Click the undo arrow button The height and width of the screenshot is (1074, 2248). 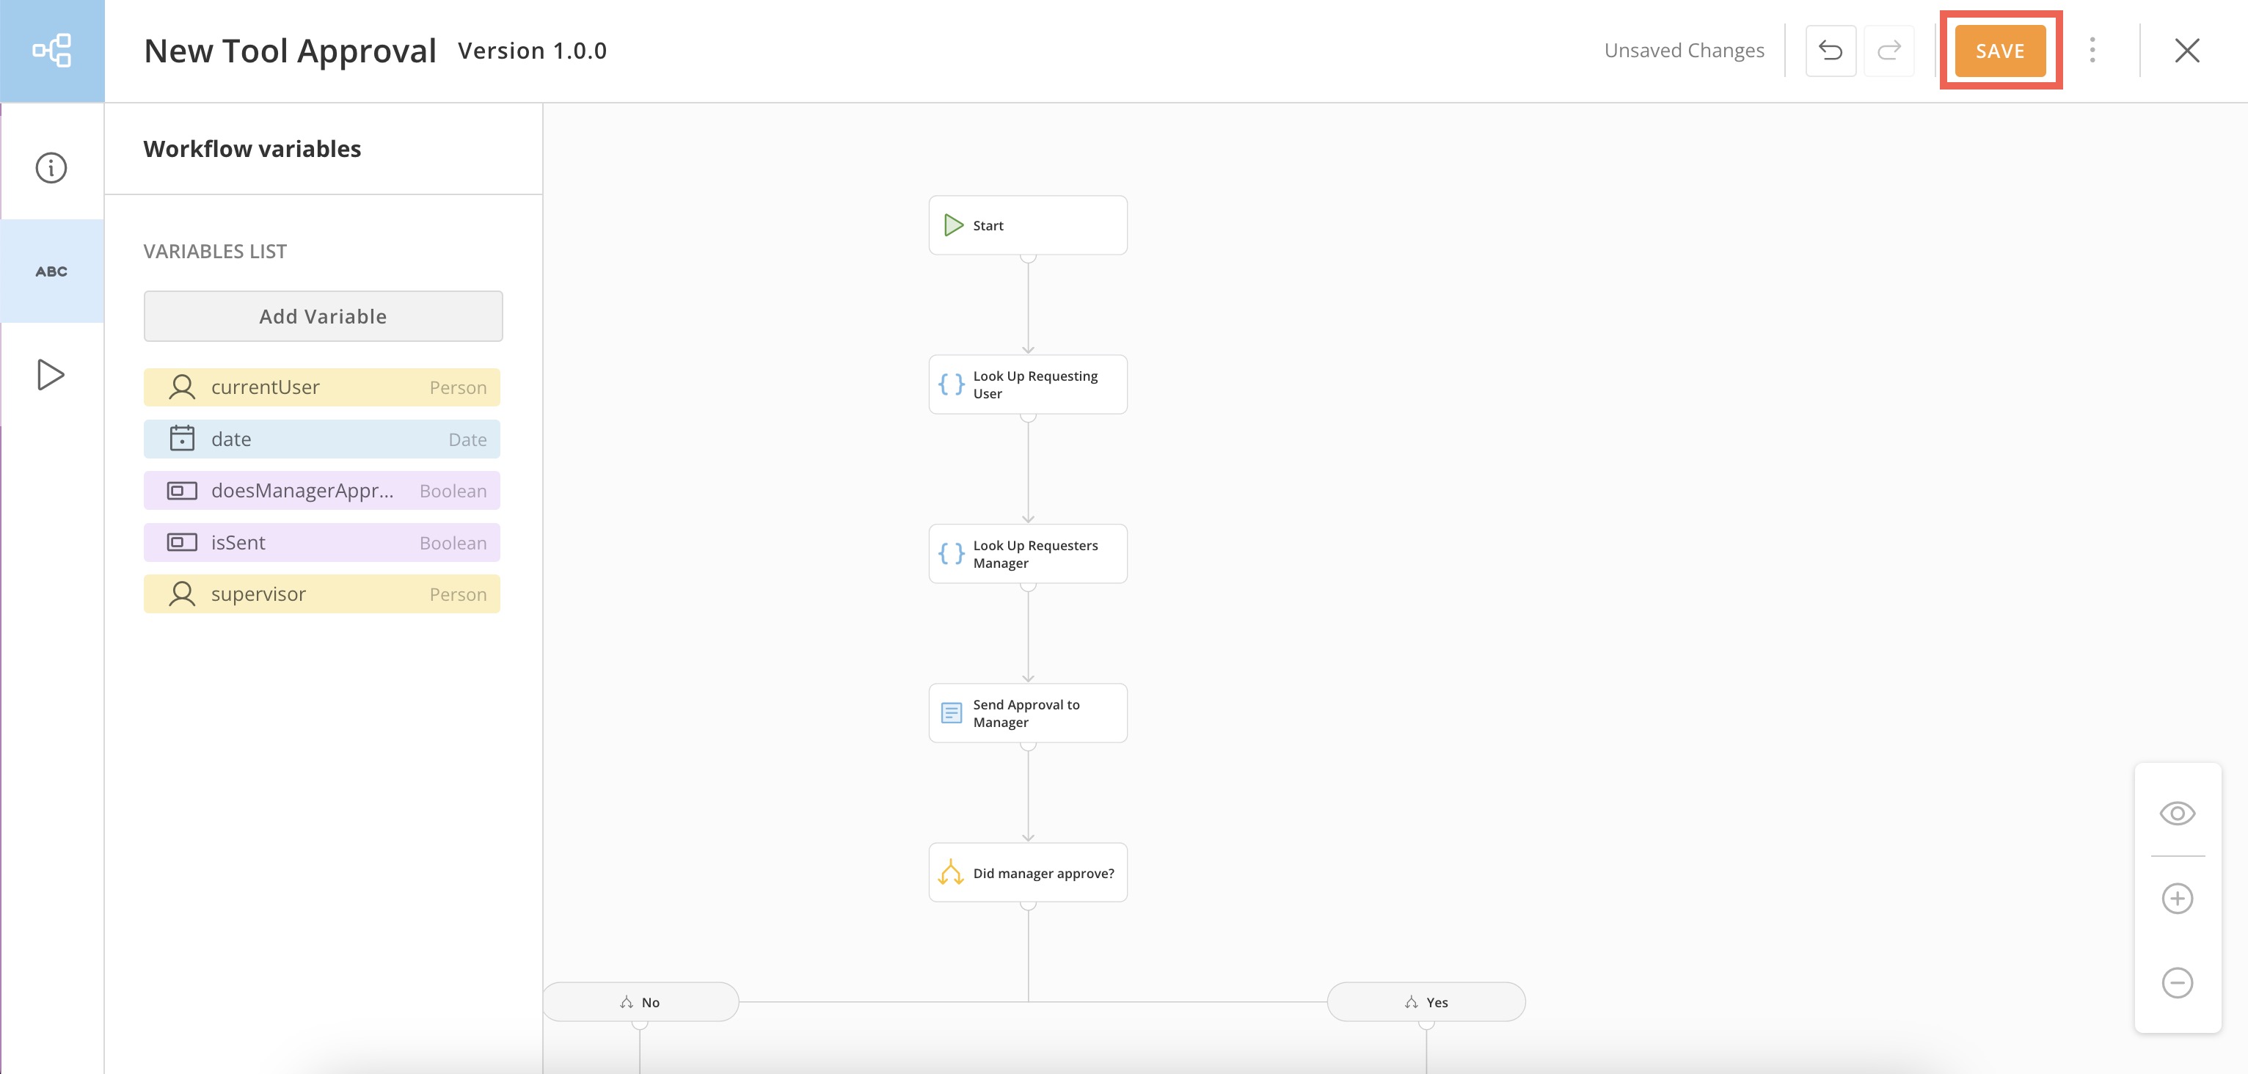[x=1830, y=51]
